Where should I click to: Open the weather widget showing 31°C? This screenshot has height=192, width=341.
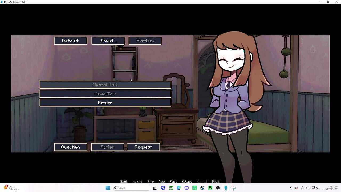11,188
